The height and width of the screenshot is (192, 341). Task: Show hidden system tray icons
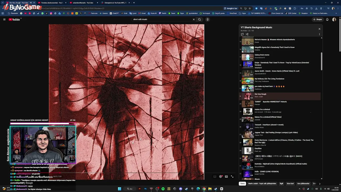pos(299,189)
